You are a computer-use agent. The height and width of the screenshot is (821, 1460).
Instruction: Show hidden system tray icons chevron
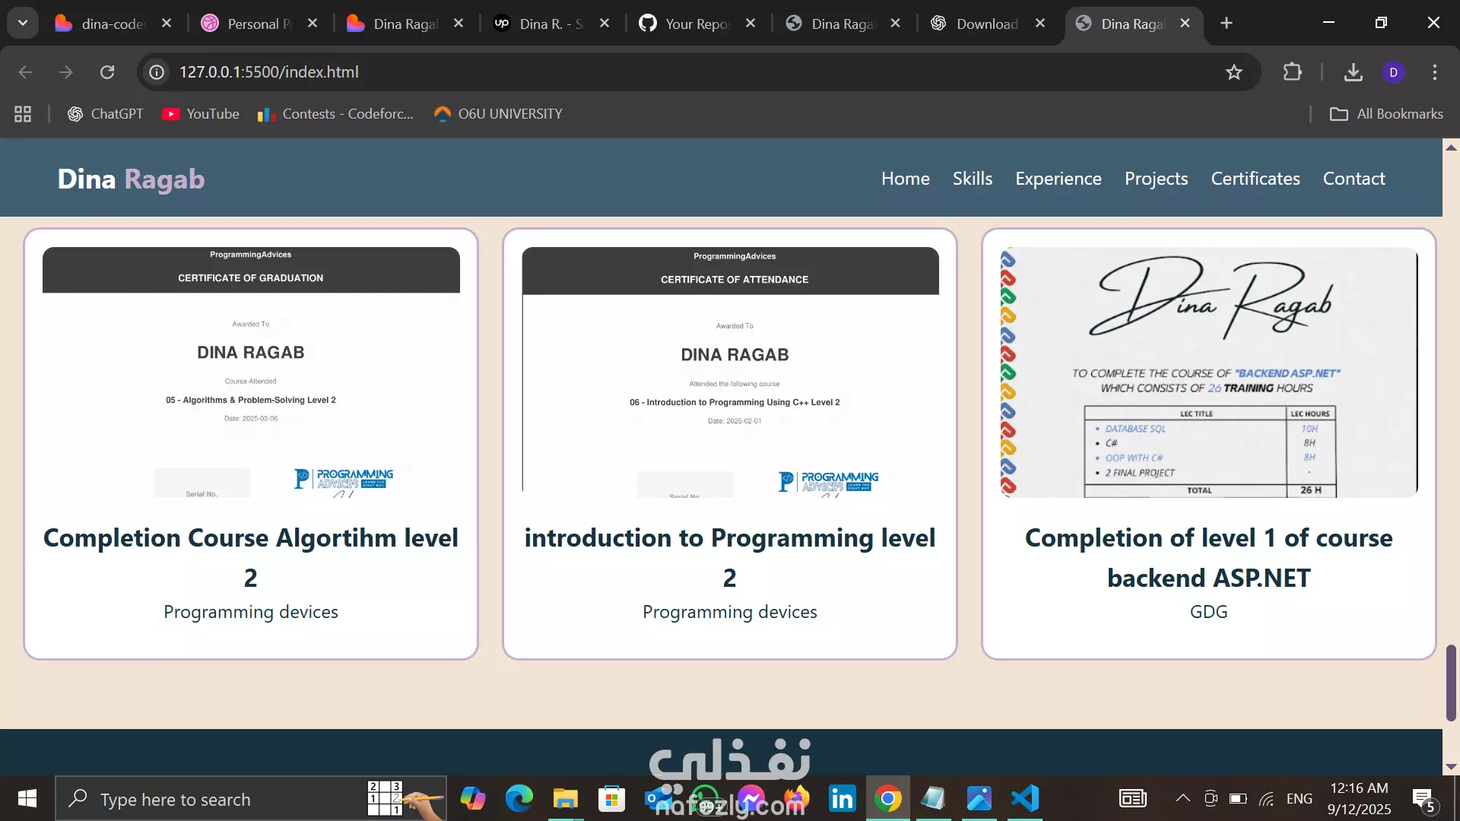(x=1182, y=798)
